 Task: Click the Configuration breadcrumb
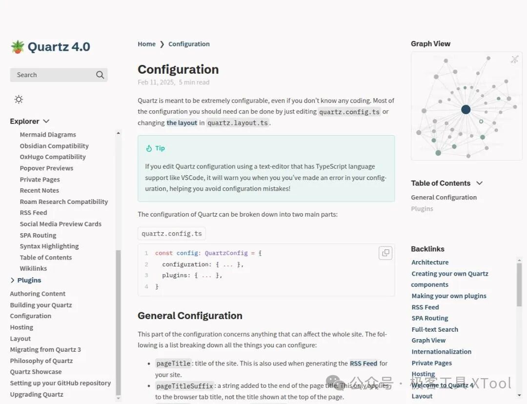(189, 44)
